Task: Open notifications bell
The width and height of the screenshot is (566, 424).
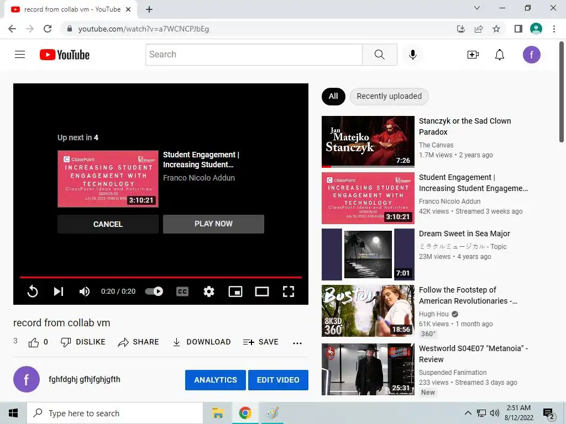Action: 499,55
